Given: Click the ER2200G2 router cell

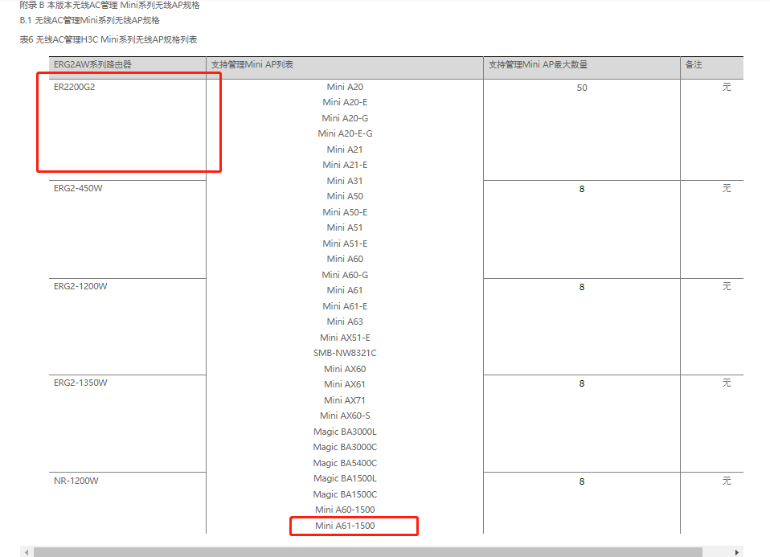Looking at the screenshot, I should (x=128, y=129).
